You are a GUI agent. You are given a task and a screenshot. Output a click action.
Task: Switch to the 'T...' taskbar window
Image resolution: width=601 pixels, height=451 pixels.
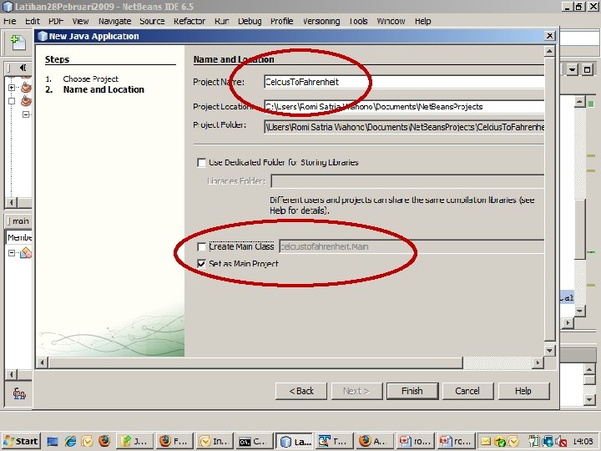pos(333,442)
